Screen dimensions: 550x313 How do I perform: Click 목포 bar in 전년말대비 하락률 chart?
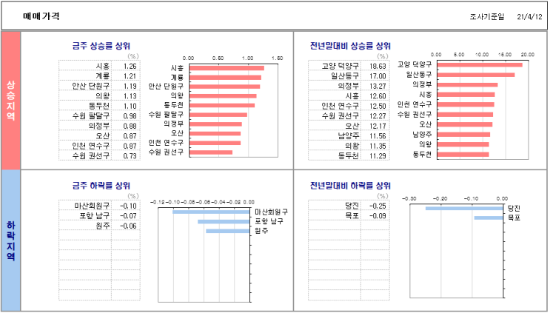[x=489, y=218]
